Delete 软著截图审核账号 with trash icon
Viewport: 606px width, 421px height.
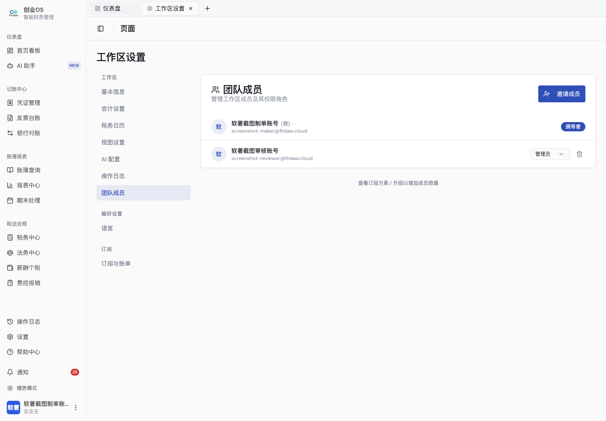[x=579, y=154]
